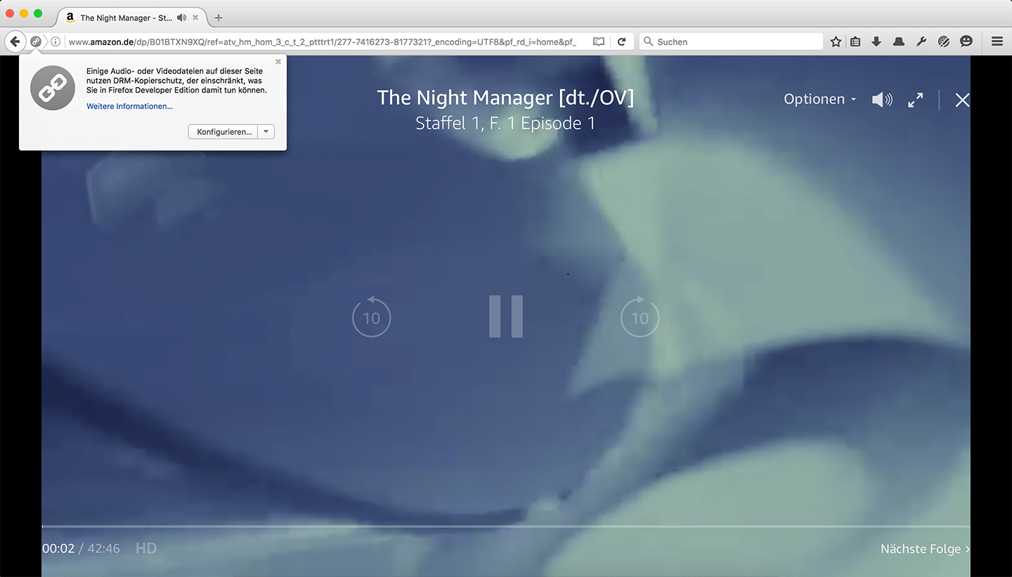The image size is (1012, 577).
Task: Bookmark this page with the star icon
Action: [x=836, y=41]
